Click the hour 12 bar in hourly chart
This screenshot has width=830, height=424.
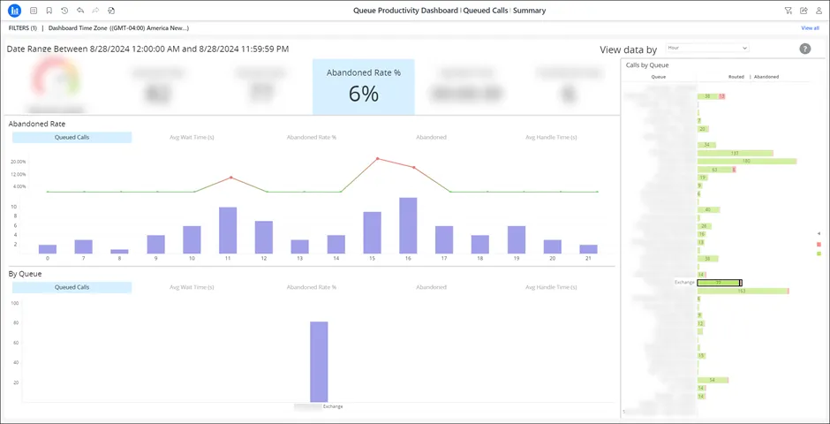pyautogui.click(x=264, y=237)
